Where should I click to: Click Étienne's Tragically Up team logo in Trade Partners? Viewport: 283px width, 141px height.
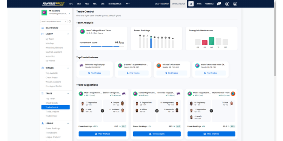click(82, 66)
